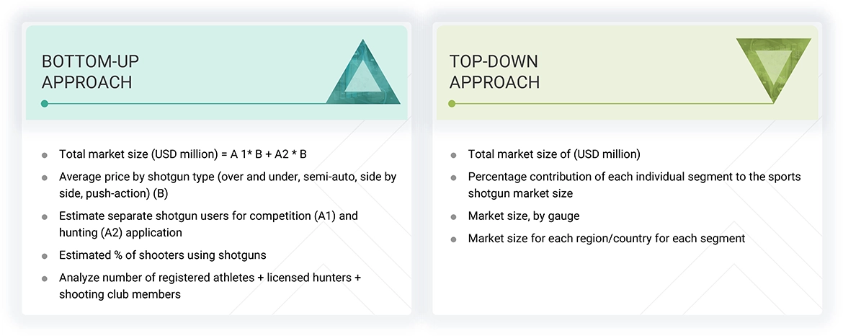Click Total market size of (USD million)
This screenshot has width=843, height=336.
[x=553, y=154]
